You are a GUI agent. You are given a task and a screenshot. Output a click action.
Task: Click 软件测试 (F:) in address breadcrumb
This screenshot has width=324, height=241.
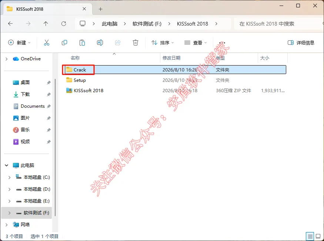click(147, 24)
